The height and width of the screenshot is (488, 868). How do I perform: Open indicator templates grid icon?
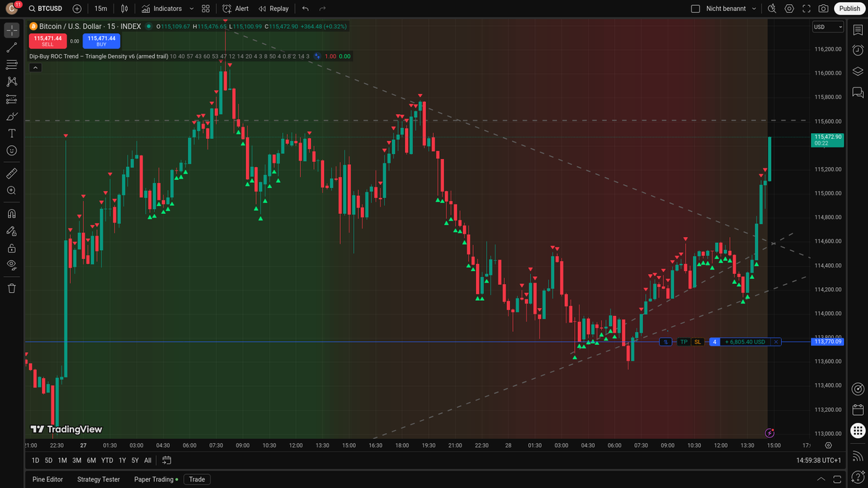(x=206, y=9)
